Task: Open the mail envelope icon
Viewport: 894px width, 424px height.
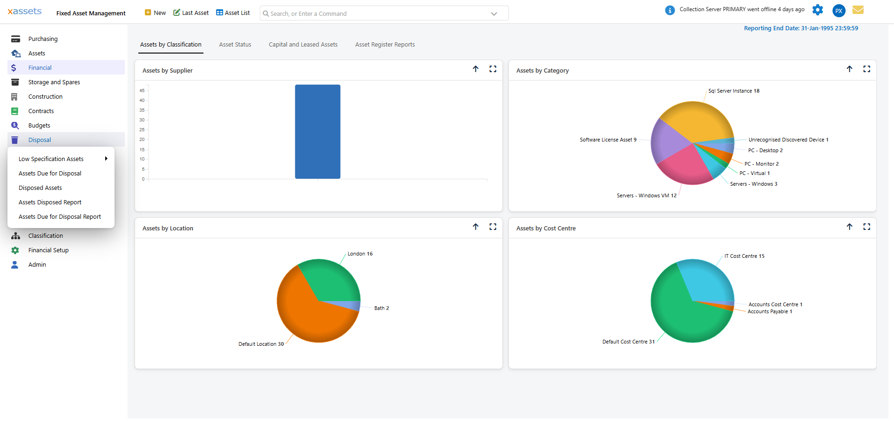Action: coord(858,10)
